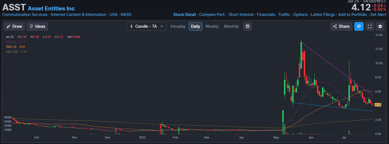This screenshot has width=389, height=144.
Task: Click the 4.12 current price marker
Action: tap(378, 105)
